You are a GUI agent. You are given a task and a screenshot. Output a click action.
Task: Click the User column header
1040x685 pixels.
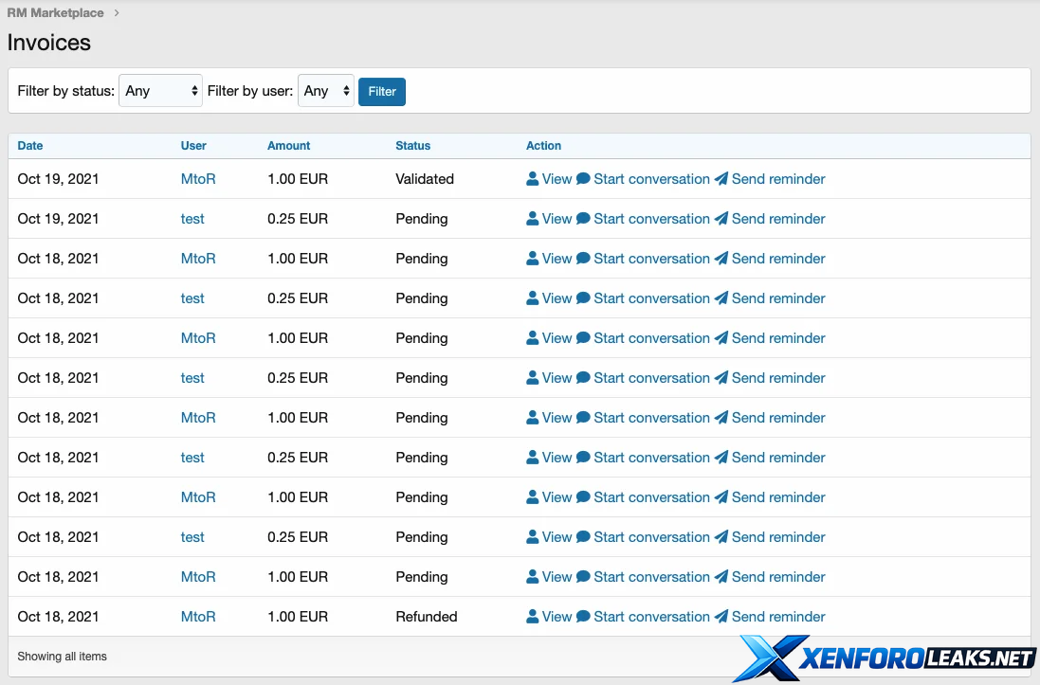193,146
